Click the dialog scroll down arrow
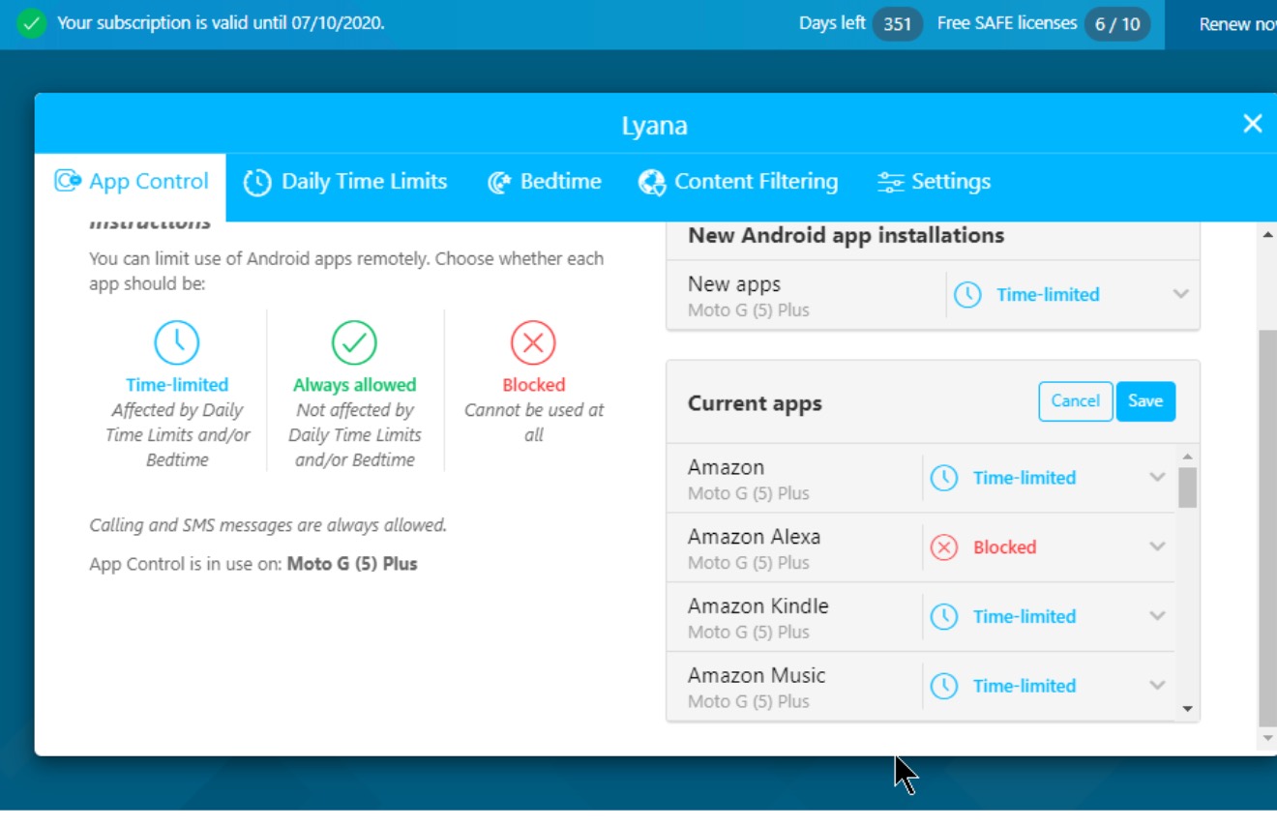This screenshot has height=826, width=1277. tap(1267, 738)
